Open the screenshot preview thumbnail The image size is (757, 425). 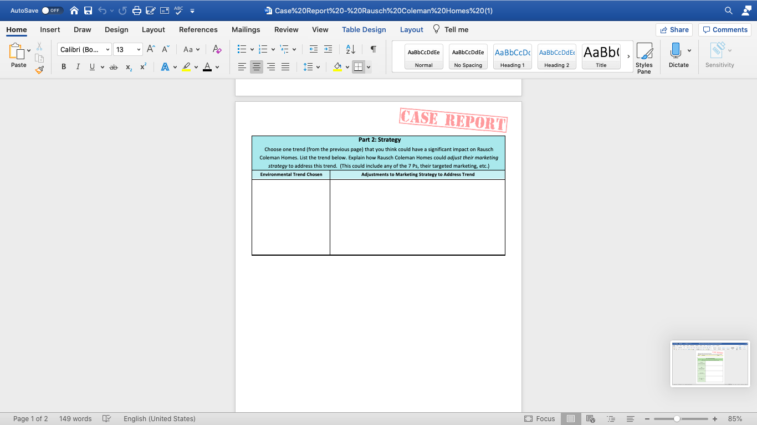coord(710,364)
